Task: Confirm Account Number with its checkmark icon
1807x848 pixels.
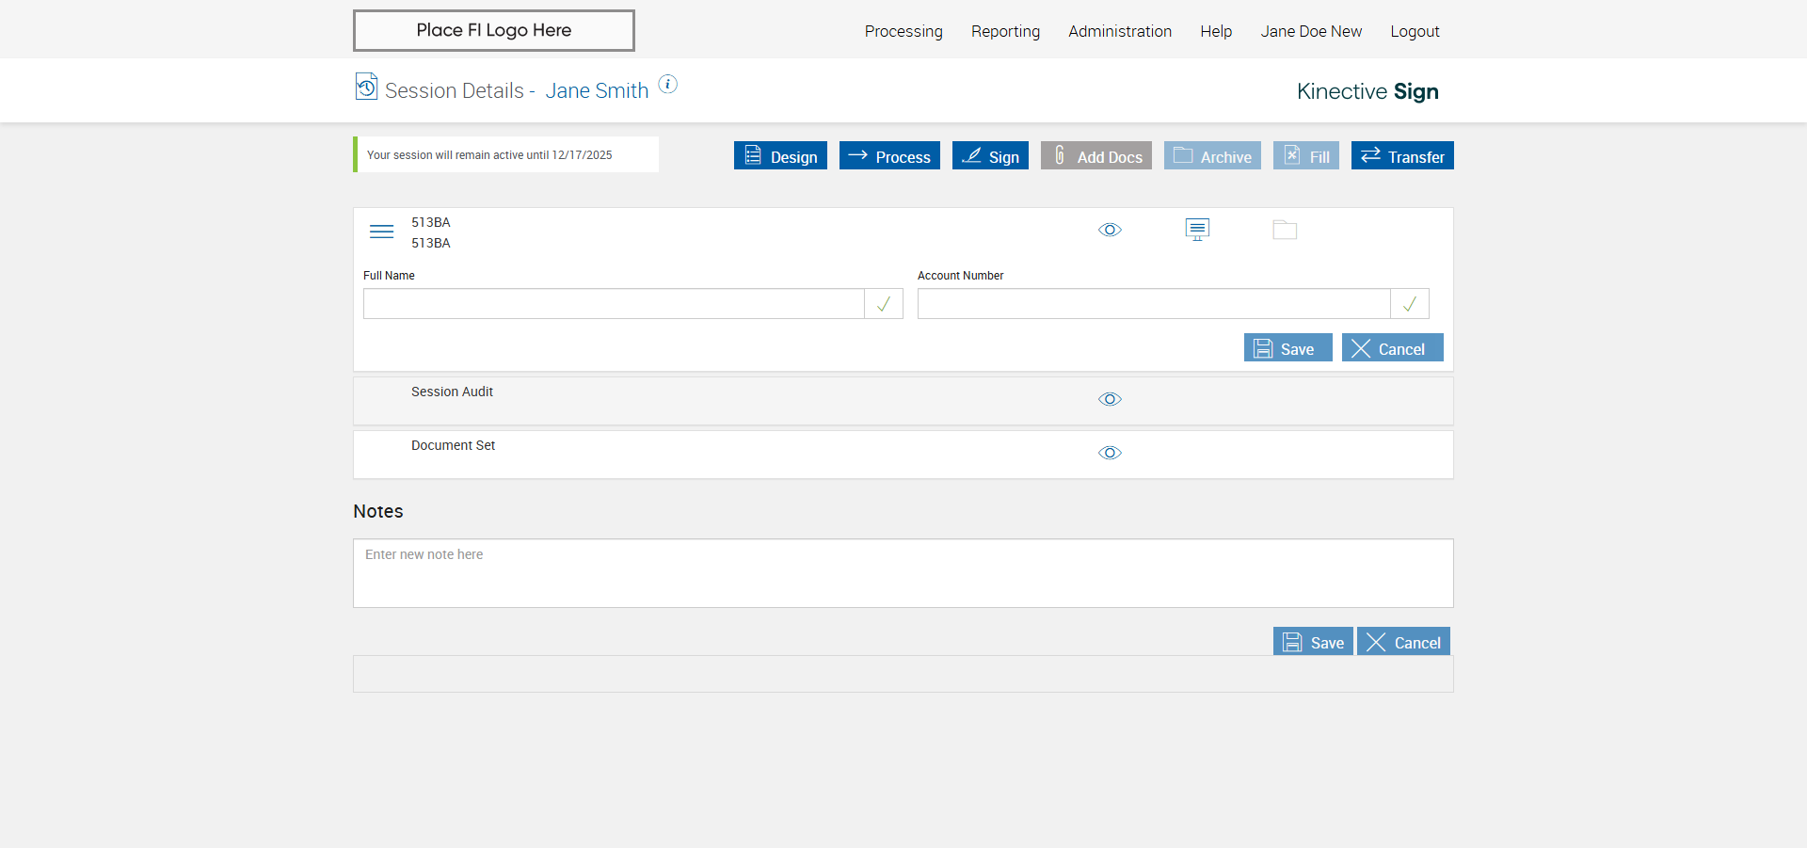Action: coord(1409,304)
